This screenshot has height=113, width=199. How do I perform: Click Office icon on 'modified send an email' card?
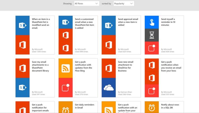tap(23, 45)
